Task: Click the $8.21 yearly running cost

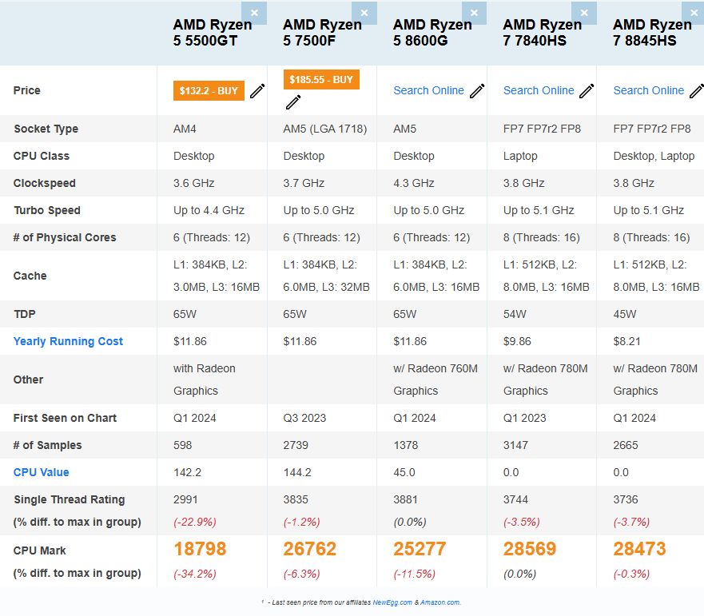Action: click(x=626, y=341)
